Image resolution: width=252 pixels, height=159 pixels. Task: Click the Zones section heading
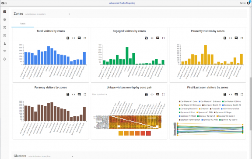click(x=18, y=14)
